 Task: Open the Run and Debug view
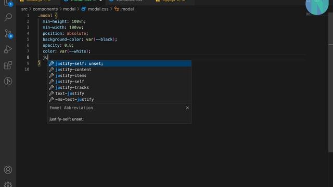8,49
